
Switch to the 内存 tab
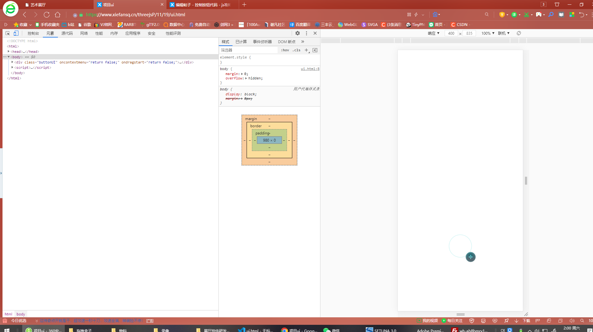tap(114, 33)
